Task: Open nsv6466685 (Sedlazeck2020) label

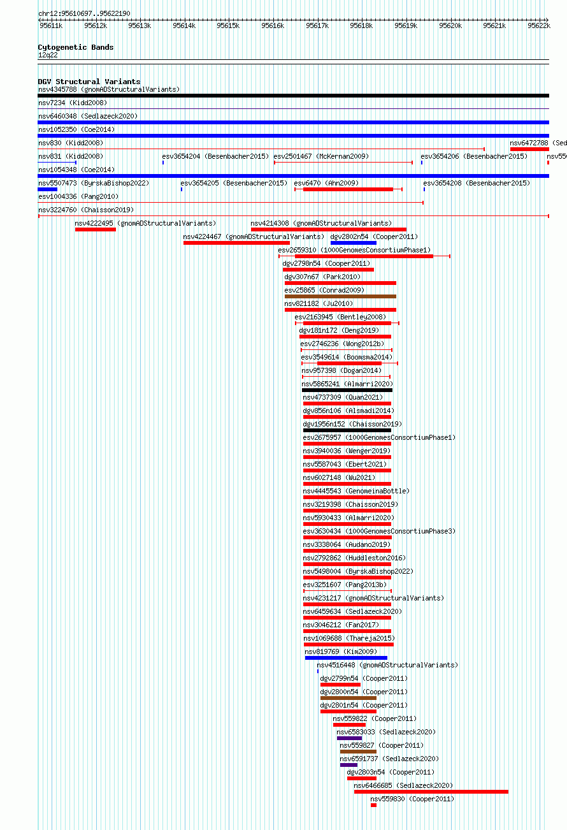Action: (404, 785)
